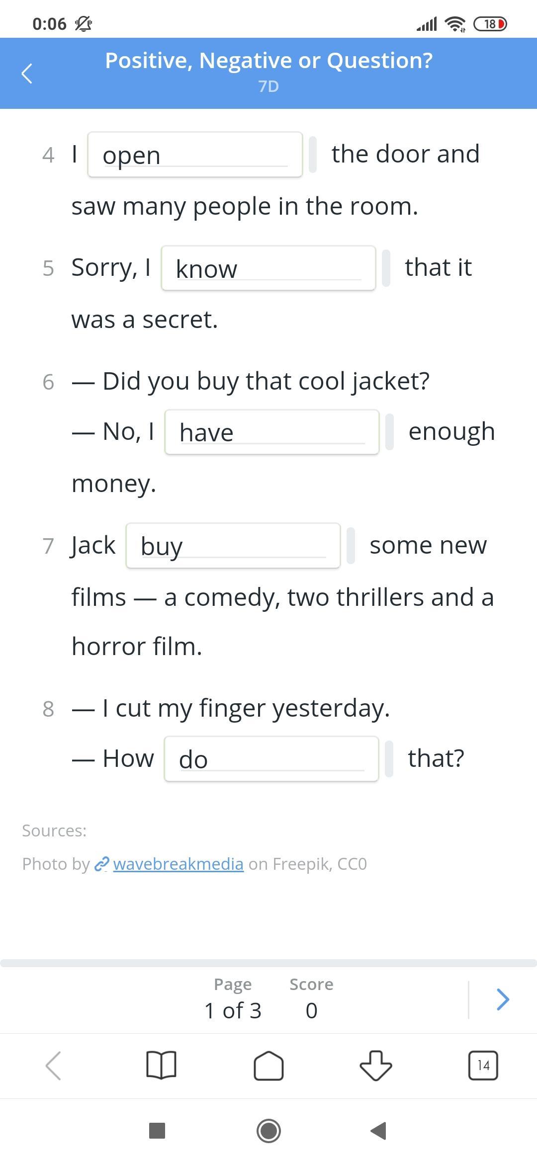Image resolution: width=537 pixels, height=1163 pixels.
Task: Go to the next exercise page
Action: 503,999
